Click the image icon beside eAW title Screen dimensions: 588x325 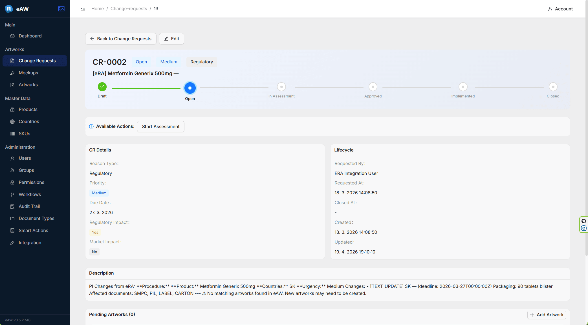click(x=61, y=9)
